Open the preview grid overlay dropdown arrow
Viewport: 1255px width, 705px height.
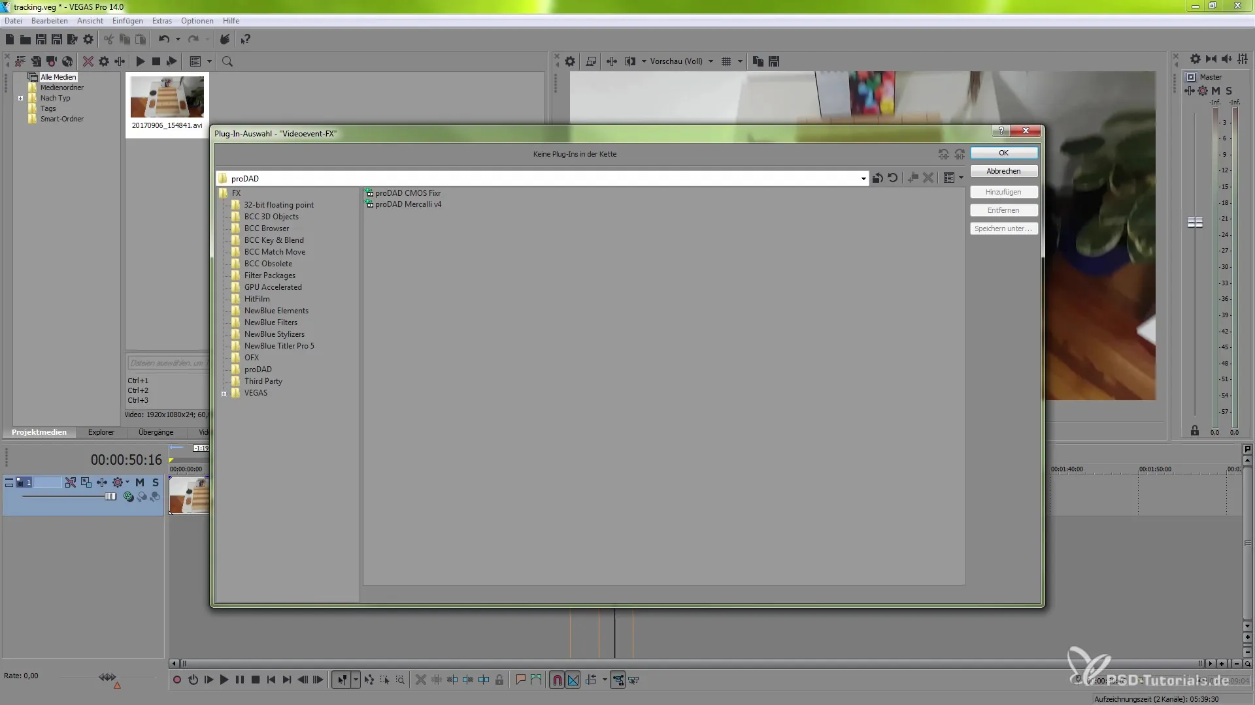[740, 61]
